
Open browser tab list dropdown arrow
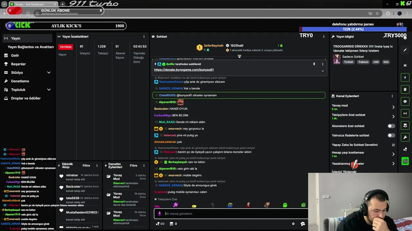pos(4,4)
